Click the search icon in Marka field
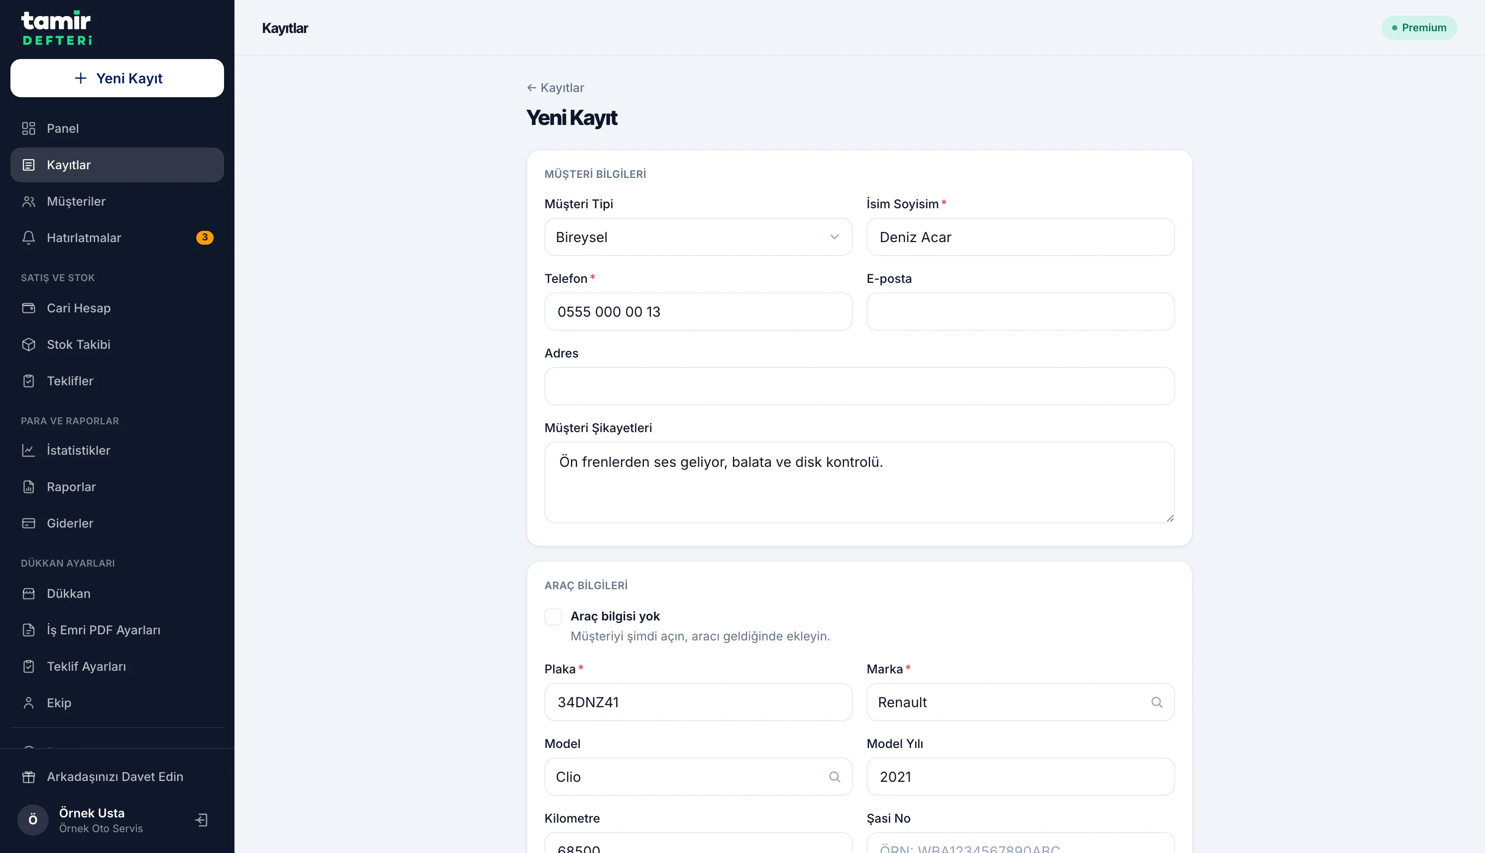Image resolution: width=1485 pixels, height=853 pixels. tap(1156, 702)
